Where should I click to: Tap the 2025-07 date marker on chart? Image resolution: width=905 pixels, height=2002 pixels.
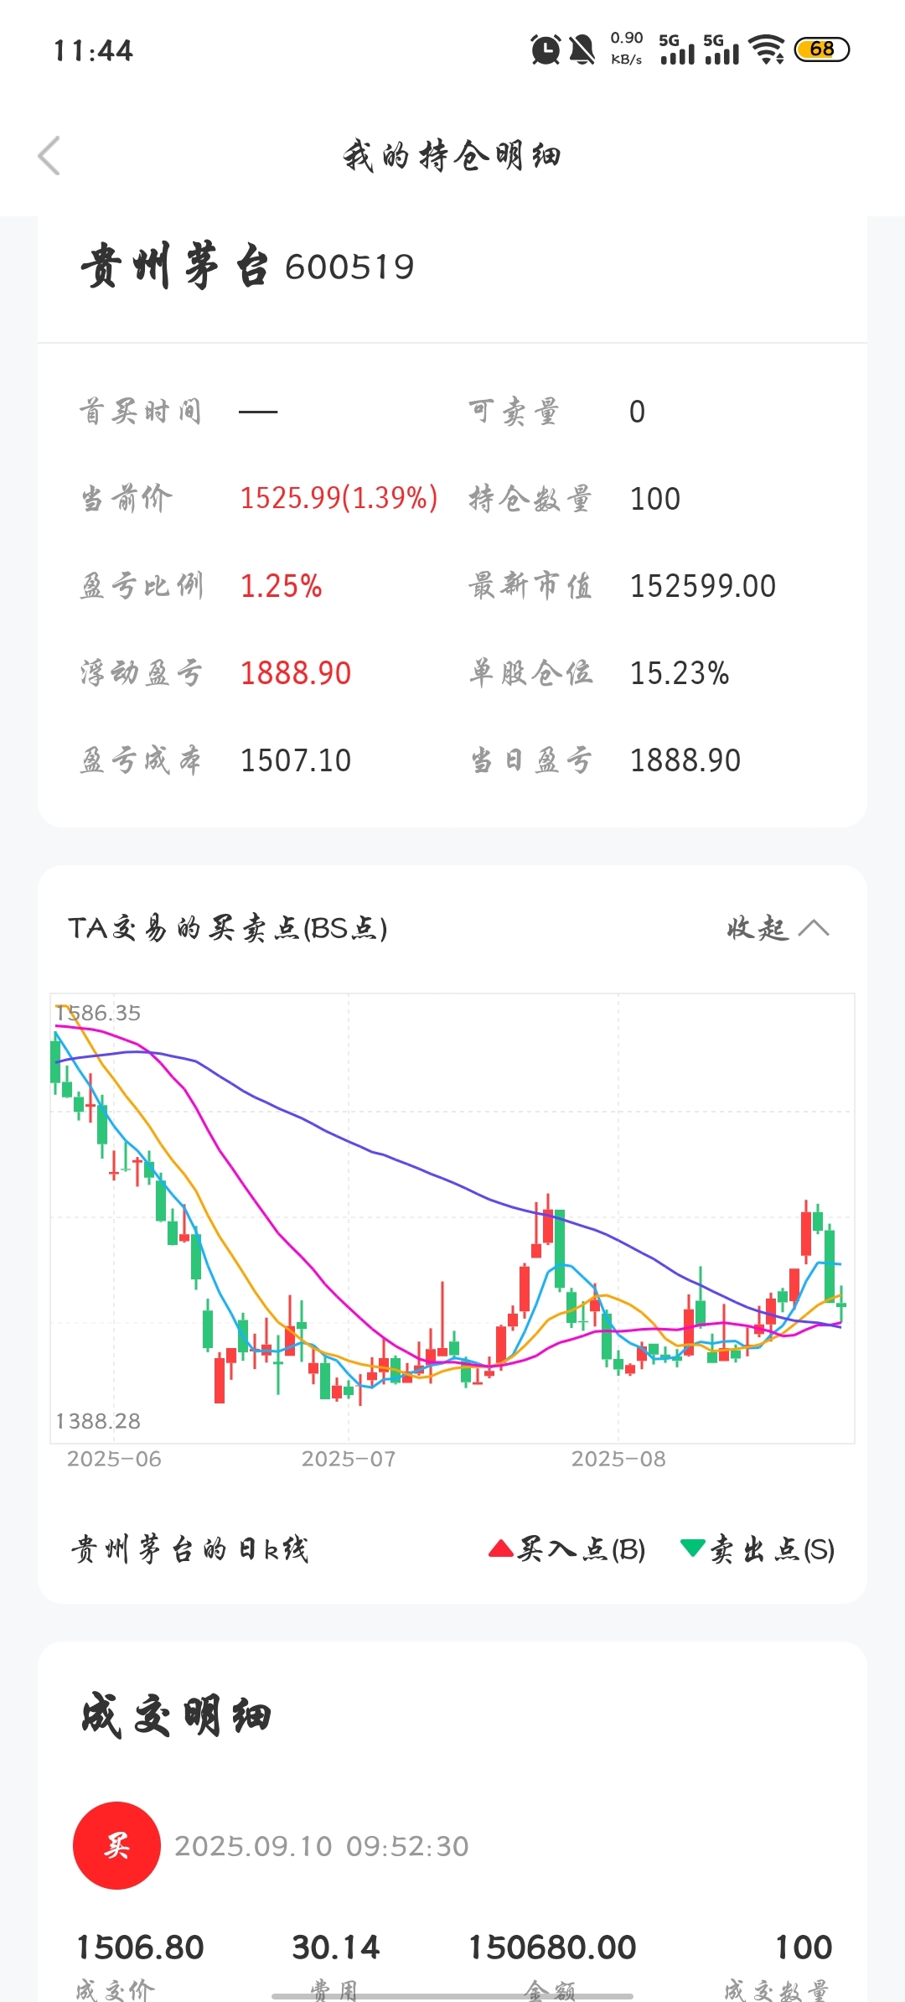point(348,1459)
